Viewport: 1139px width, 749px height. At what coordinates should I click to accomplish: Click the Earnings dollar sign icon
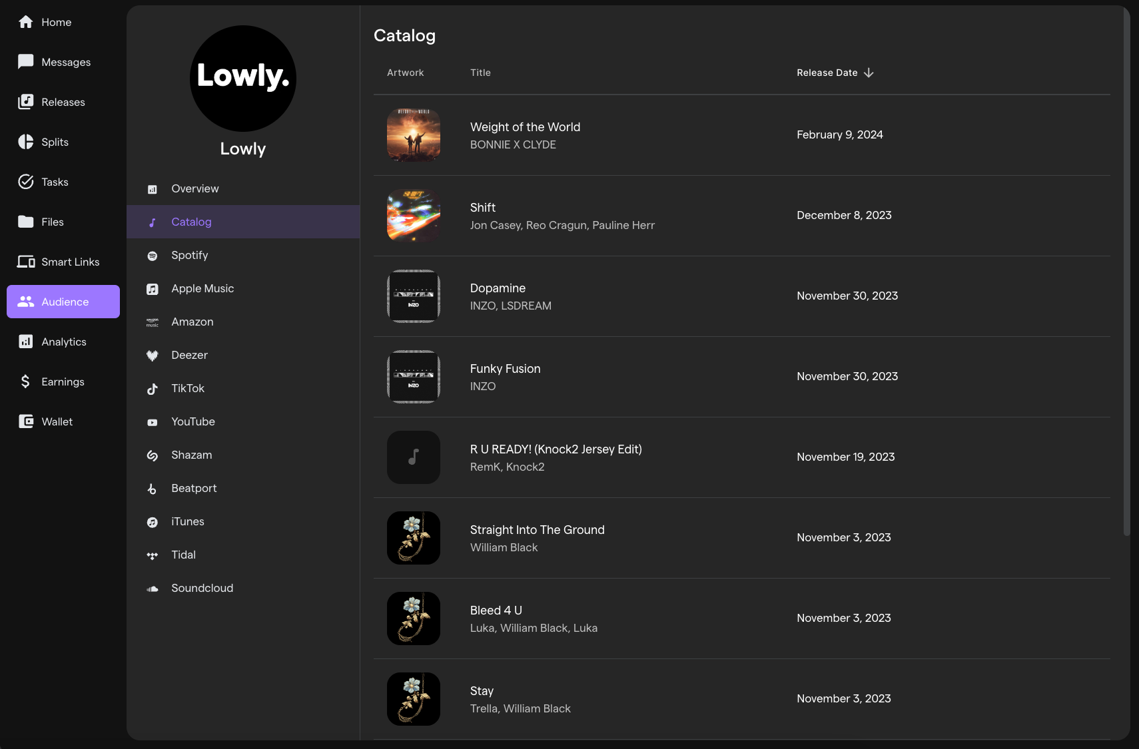tap(25, 381)
